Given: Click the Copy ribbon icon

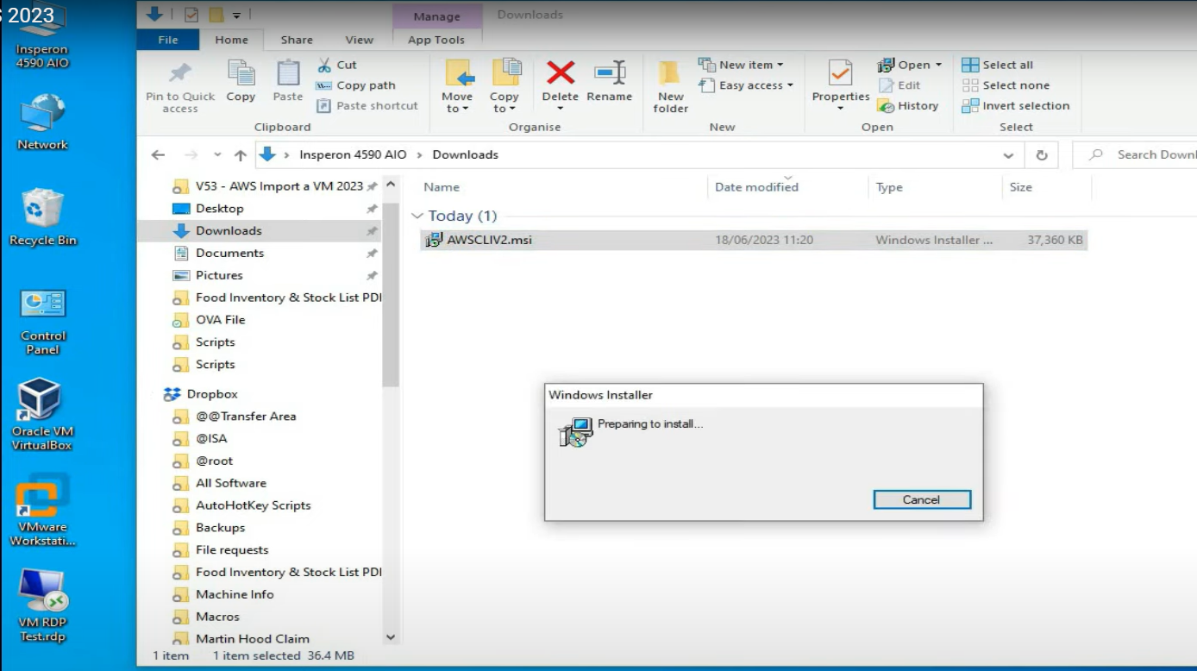Looking at the screenshot, I should tap(241, 74).
